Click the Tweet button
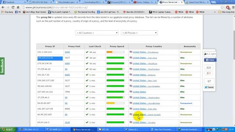This screenshot has height=132, width=235. click(x=209, y=87)
